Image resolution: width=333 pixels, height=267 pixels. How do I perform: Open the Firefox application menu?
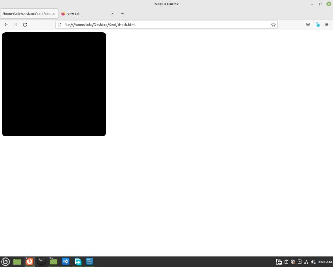[326, 25]
